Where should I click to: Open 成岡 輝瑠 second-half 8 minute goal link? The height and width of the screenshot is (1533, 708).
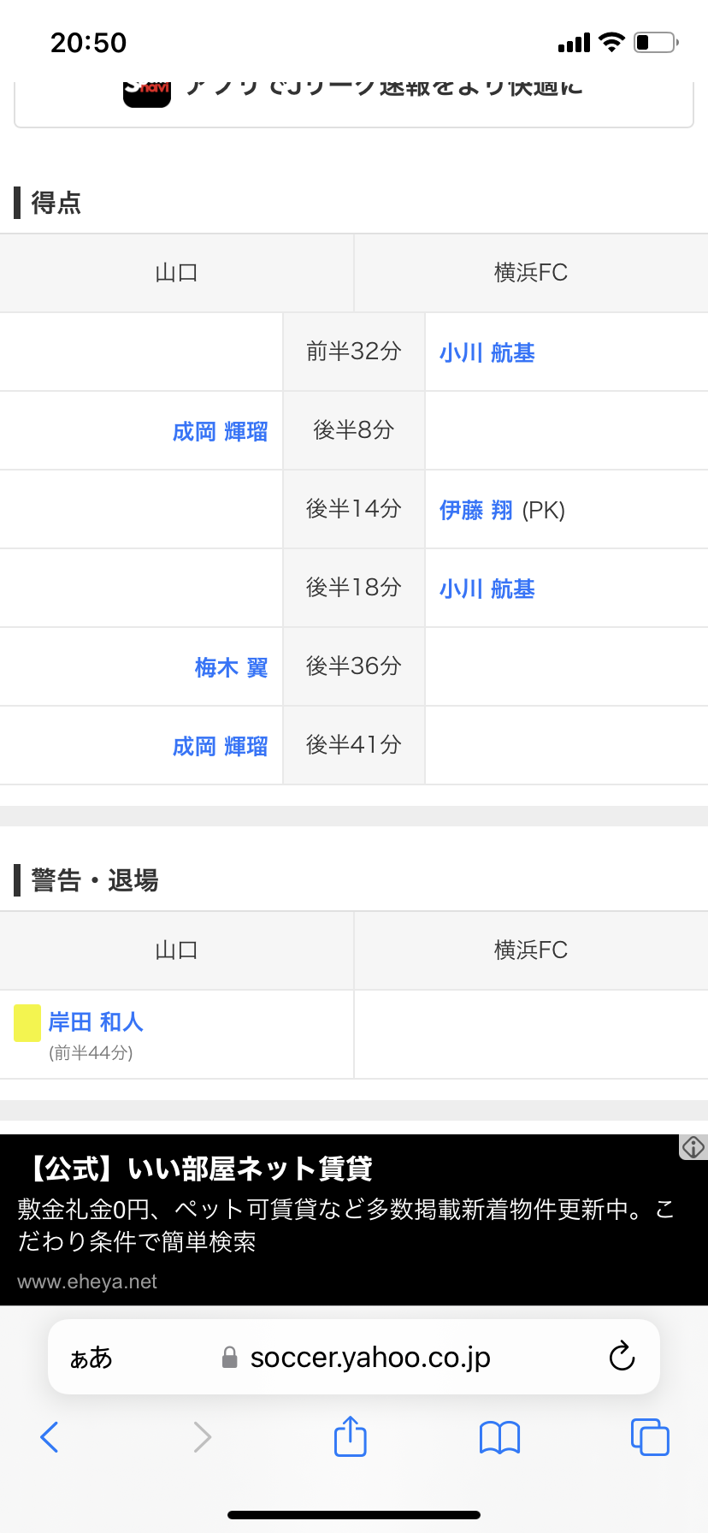click(x=220, y=431)
